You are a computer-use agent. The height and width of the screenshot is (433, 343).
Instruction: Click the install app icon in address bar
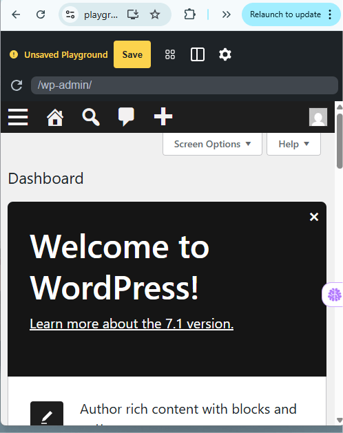(133, 14)
